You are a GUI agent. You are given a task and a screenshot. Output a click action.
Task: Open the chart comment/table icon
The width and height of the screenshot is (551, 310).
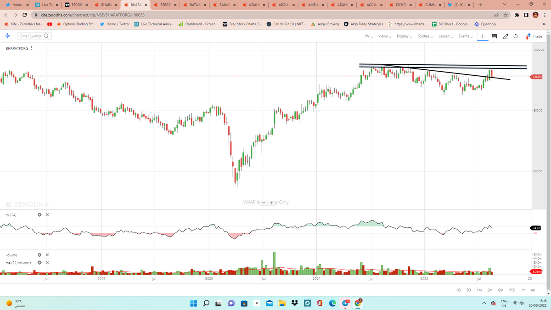tap(494, 36)
